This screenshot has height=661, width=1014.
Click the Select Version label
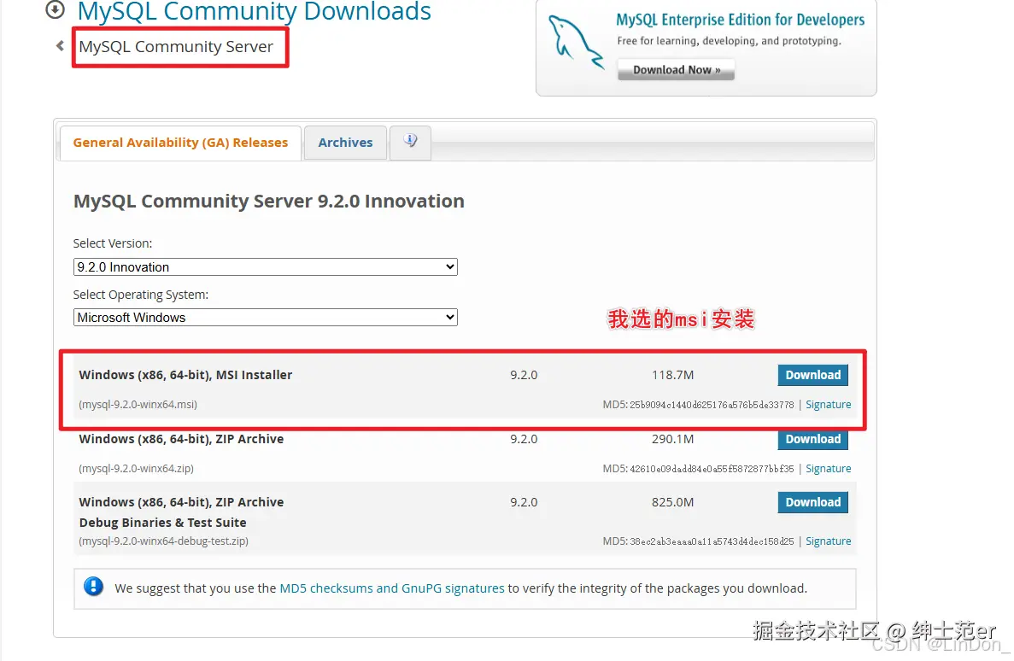tap(113, 244)
